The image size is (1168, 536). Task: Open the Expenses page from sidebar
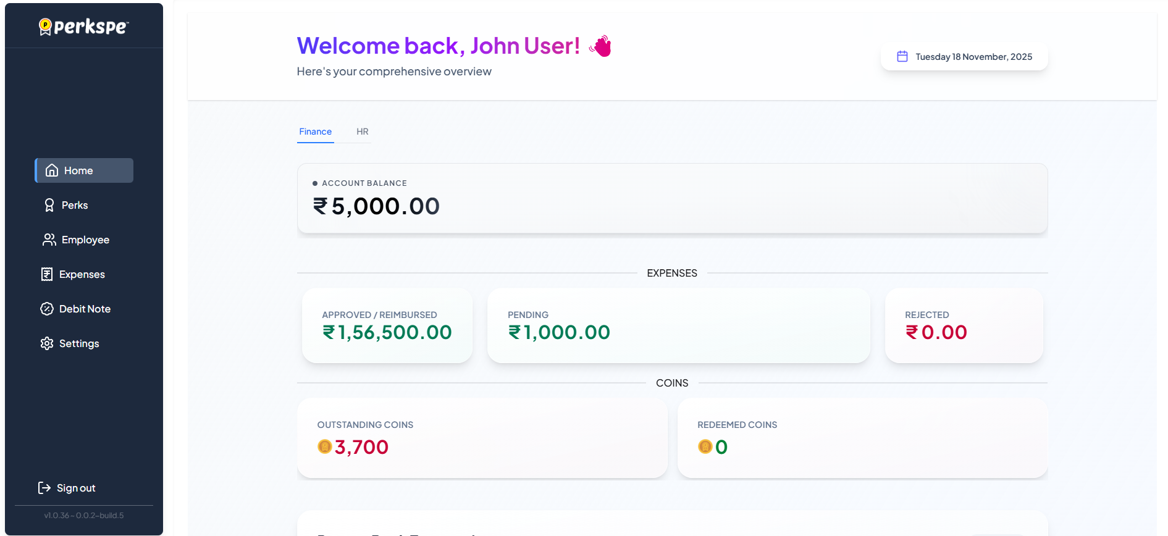(82, 274)
